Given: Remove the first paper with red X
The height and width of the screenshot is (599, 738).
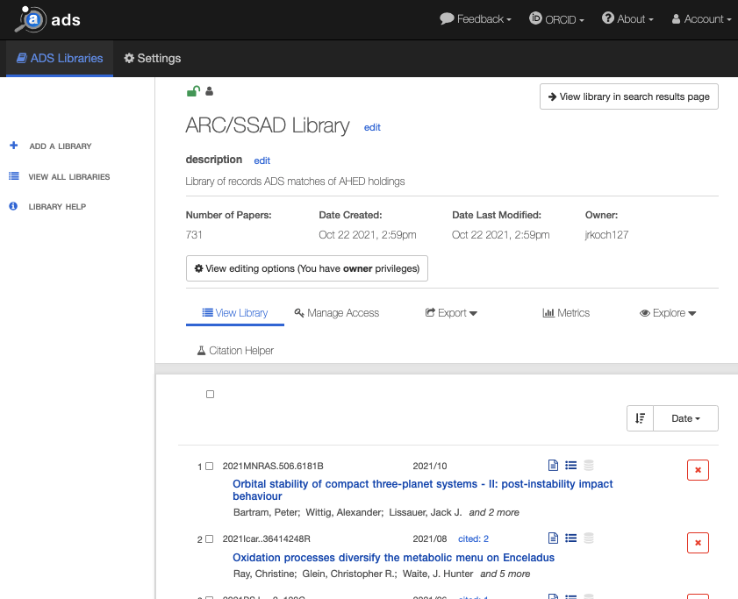Looking at the screenshot, I should 698,470.
